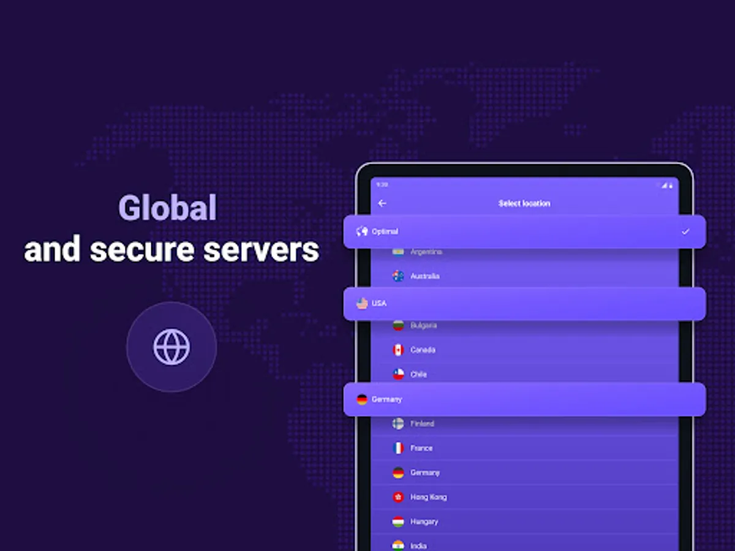Click the Chile flag icon
The height and width of the screenshot is (551, 735).
[x=398, y=374]
